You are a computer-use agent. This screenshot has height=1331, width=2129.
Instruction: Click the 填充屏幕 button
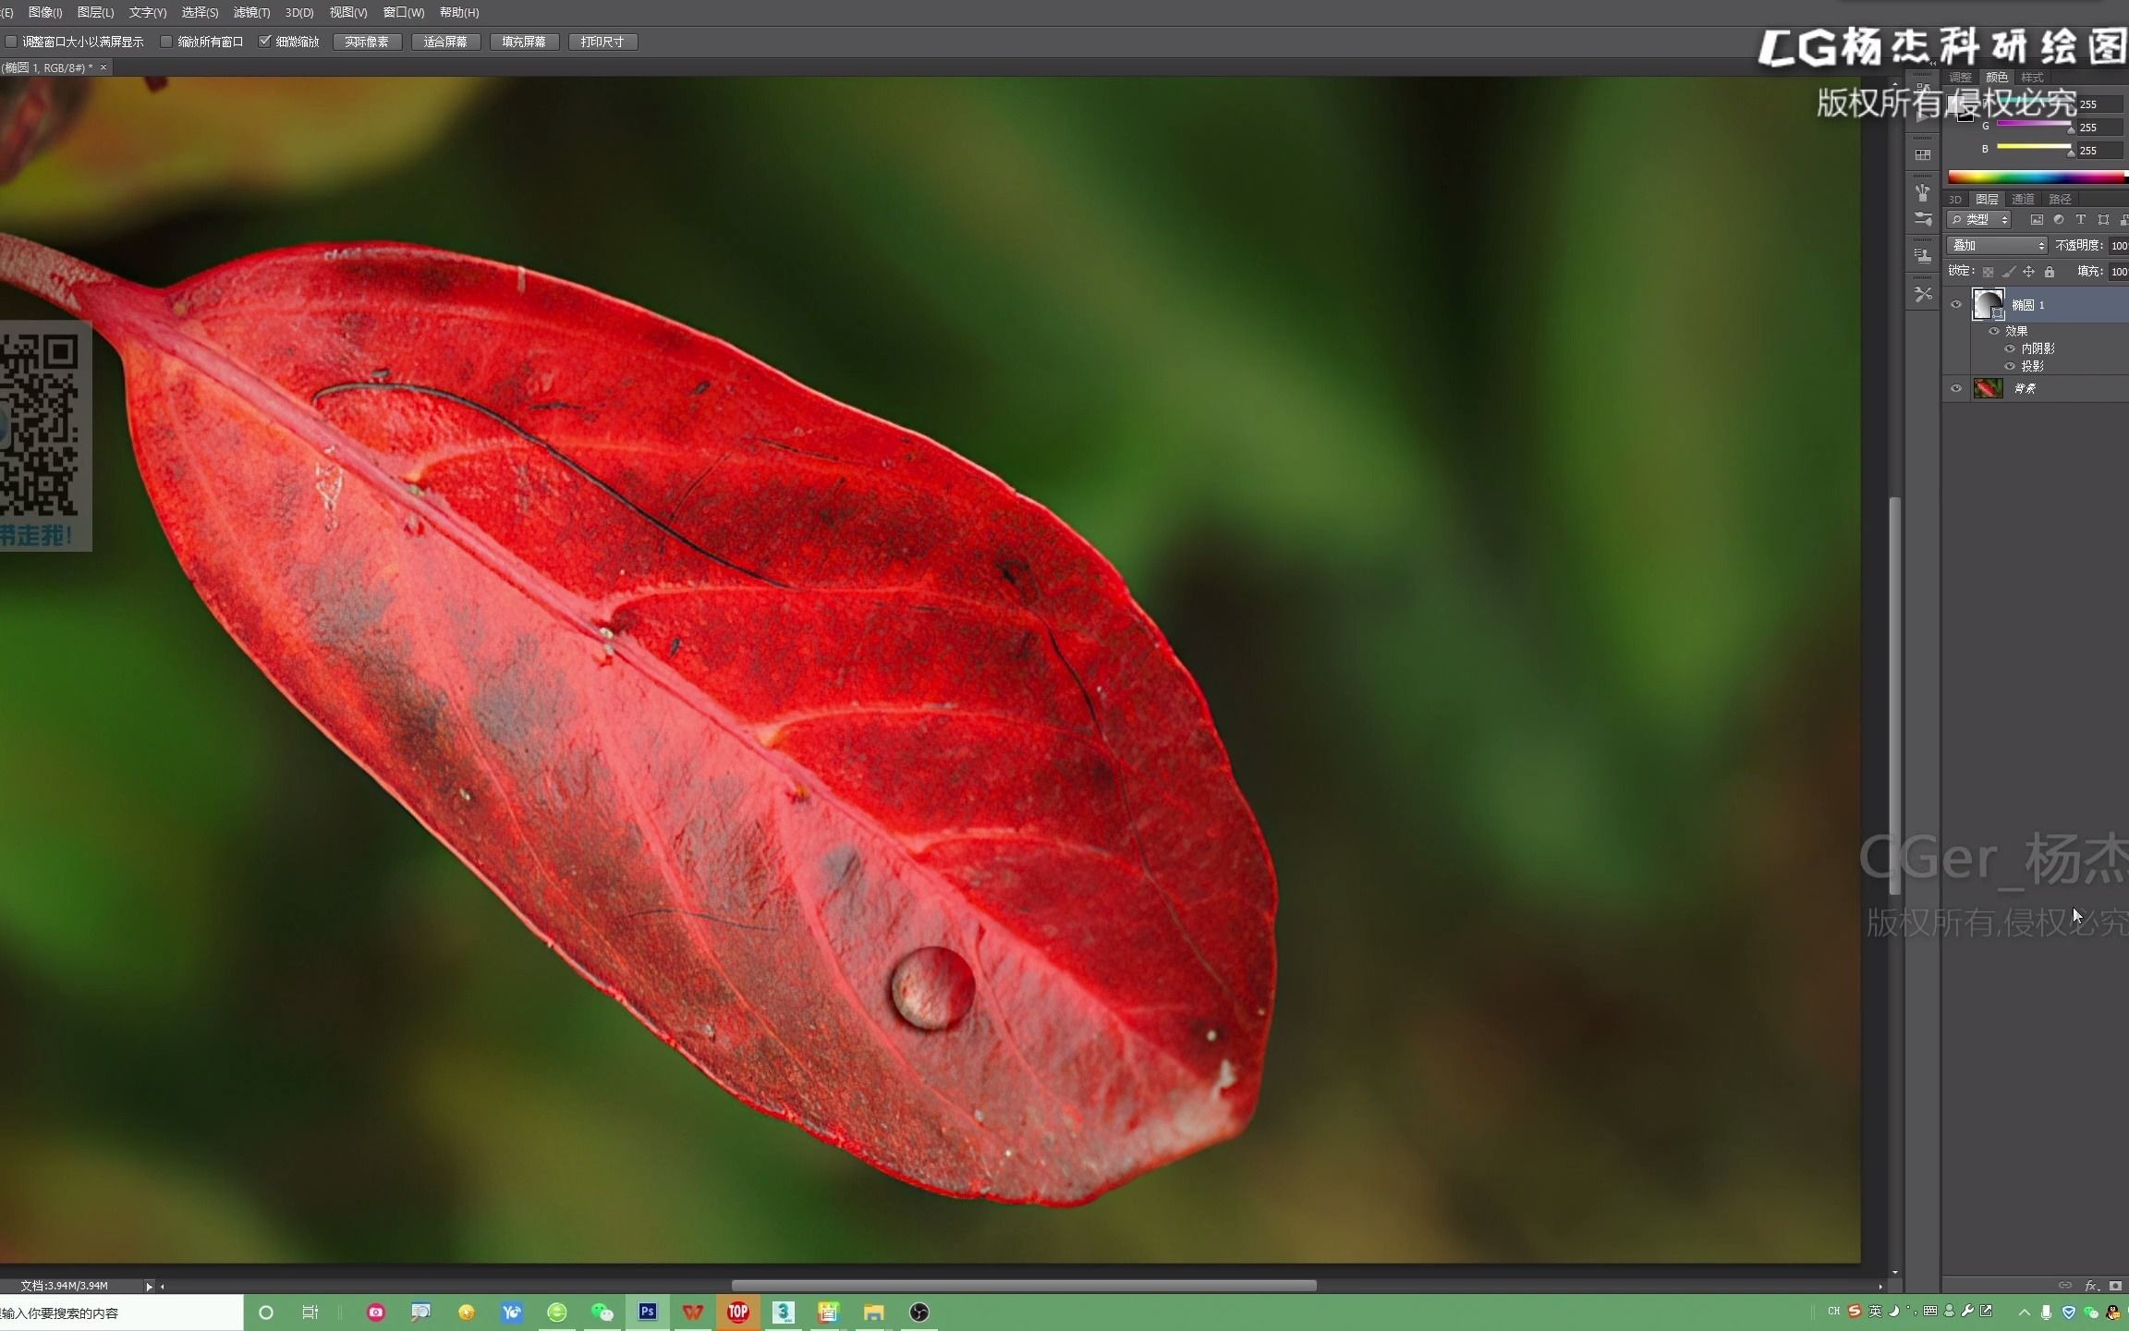(x=524, y=42)
